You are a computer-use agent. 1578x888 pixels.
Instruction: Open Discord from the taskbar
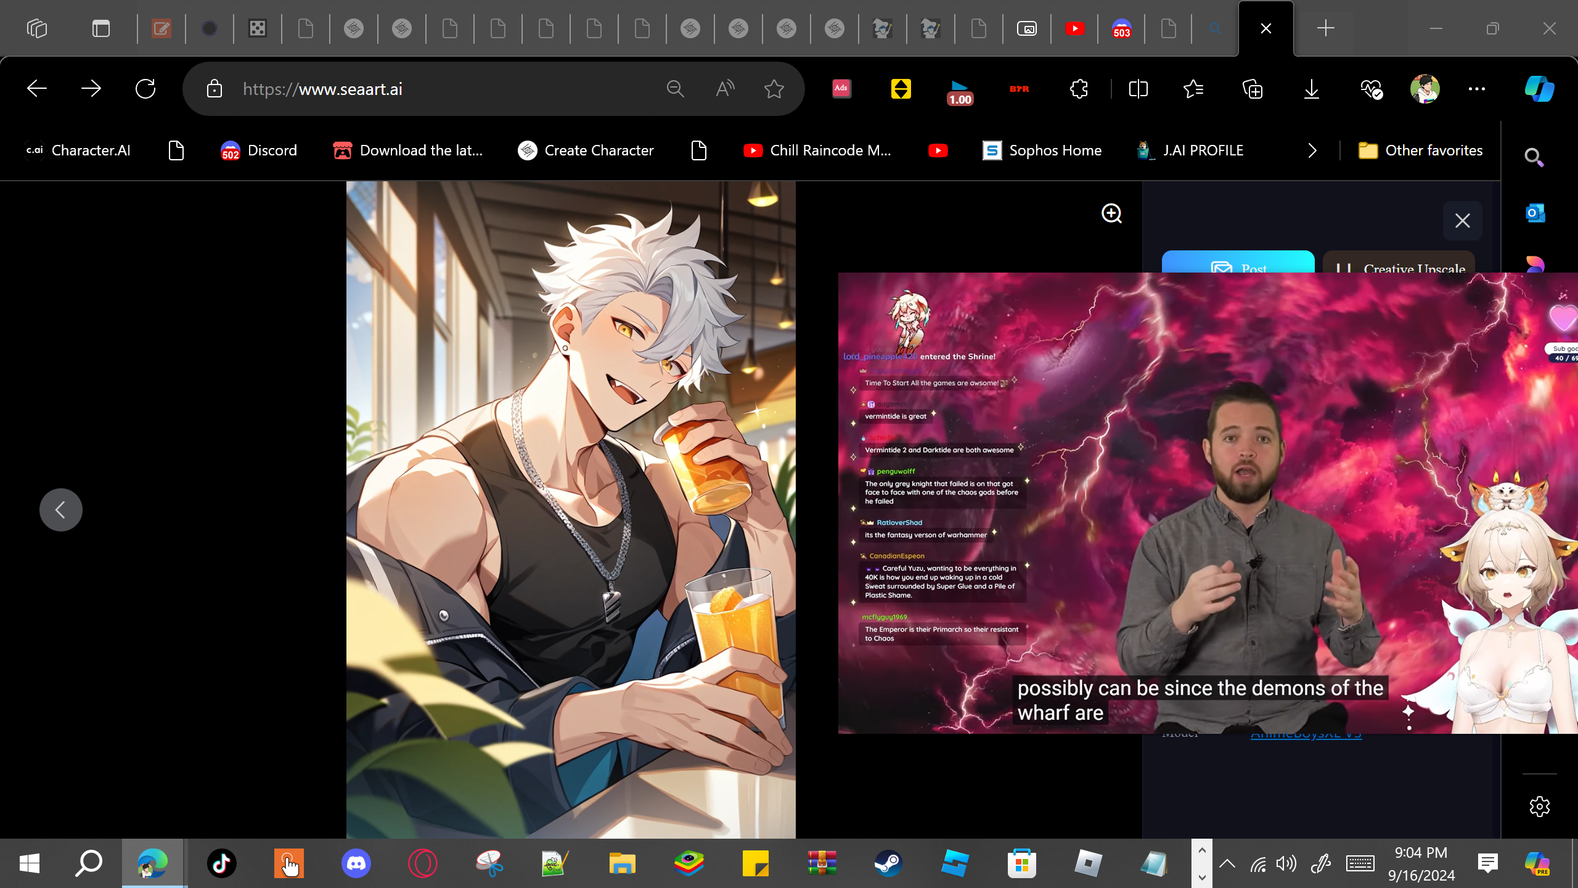coord(356,863)
